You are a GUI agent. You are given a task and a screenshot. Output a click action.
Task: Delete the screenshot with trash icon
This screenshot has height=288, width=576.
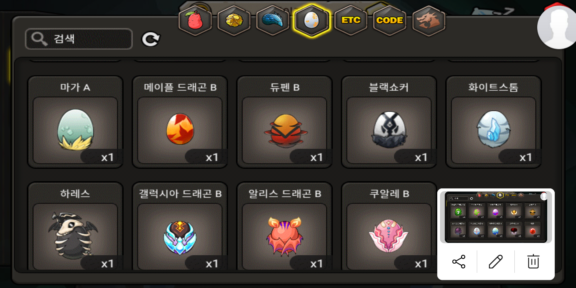(533, 262)
